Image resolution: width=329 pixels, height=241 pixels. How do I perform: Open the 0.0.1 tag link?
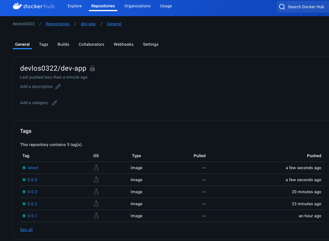pyautogui.click(x=32, y=216)
